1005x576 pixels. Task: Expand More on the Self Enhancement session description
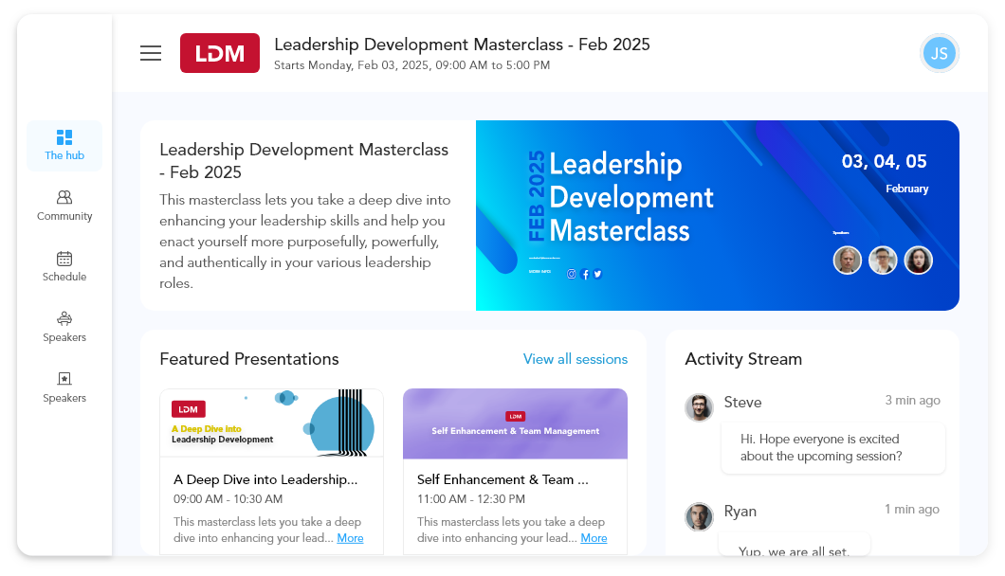[594, 538]
